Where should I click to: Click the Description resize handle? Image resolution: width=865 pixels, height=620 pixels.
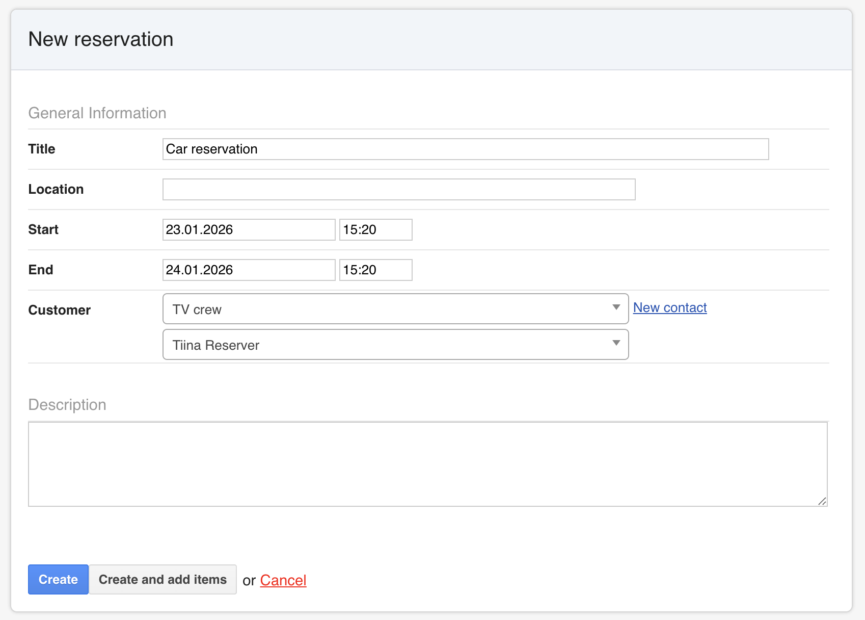[x=822, y=501]
